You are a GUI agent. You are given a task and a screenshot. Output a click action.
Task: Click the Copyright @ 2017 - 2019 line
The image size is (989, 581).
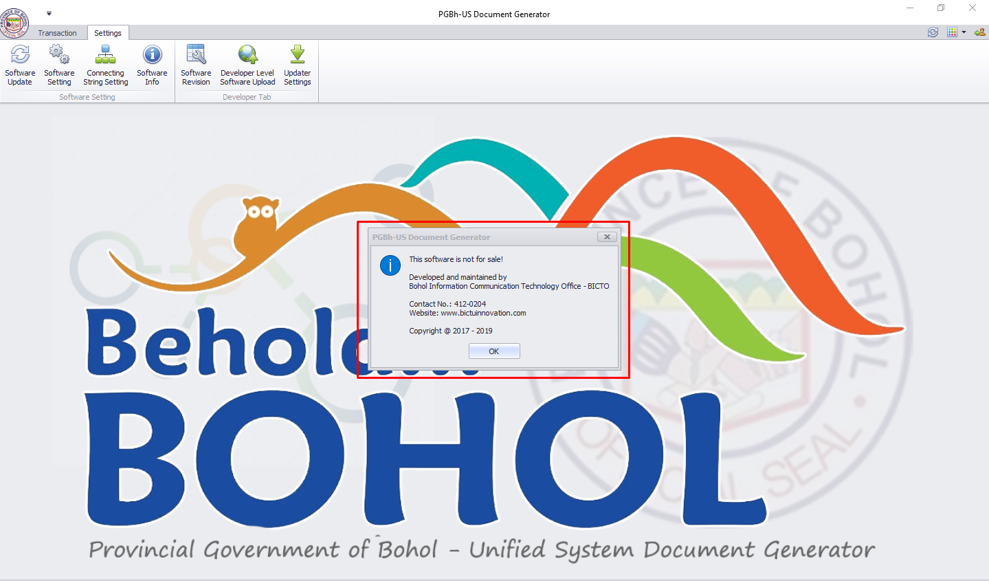pyautogui.click(x=451, y=331)
